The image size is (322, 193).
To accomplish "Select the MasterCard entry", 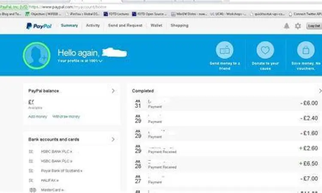I will point(52,190).
